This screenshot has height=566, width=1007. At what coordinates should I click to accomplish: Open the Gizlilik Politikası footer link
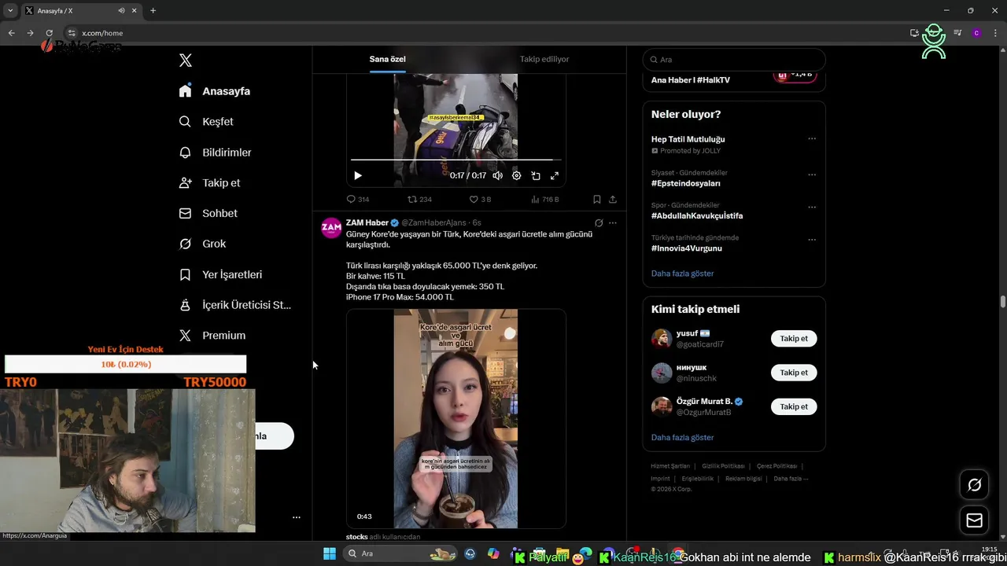pos(724,466)
